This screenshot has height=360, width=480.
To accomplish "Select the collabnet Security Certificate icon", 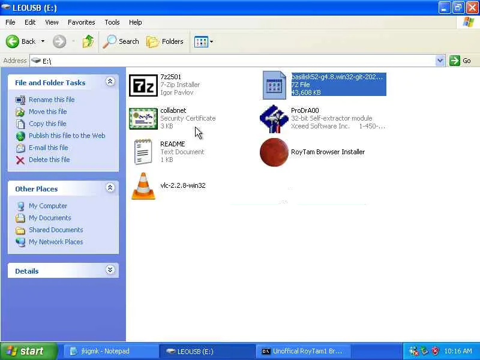I will 143,119.
